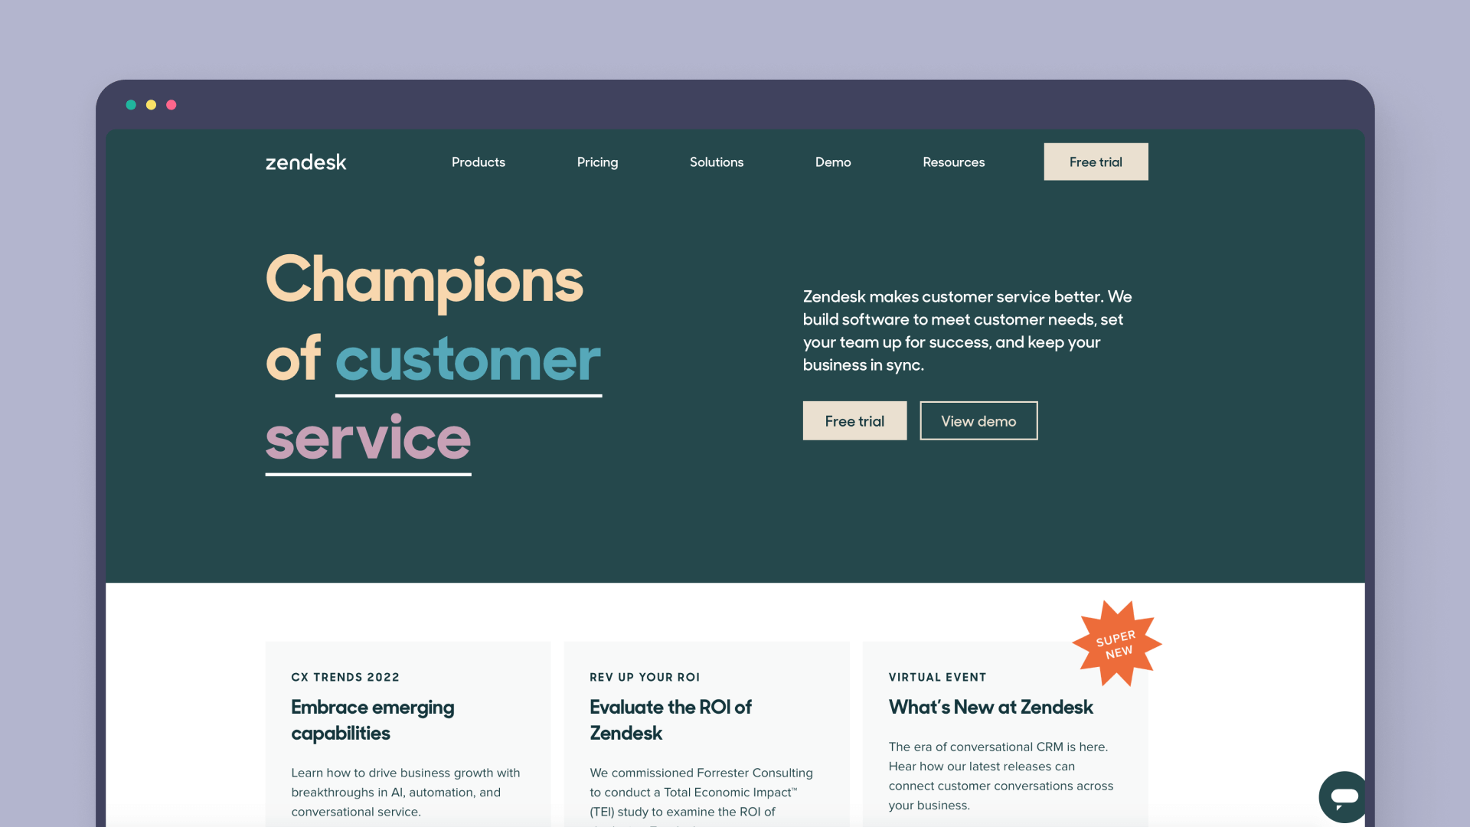Click the Zendesk logo in the header
1470x827 pixels.
[306, 161]
